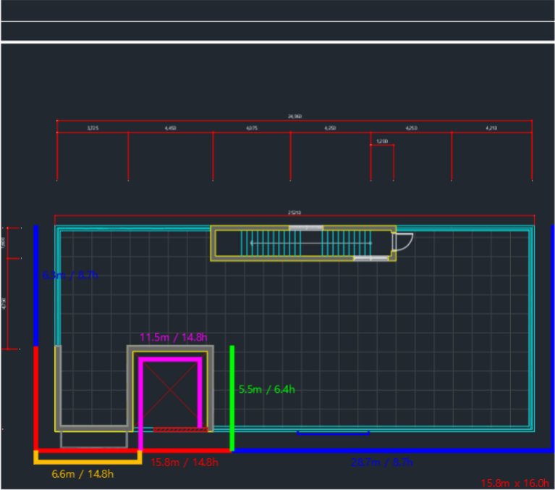The image size is (555, 490).
Task: Select the 3,725 dimension text
Action: pyautogui.click(x=93, y=128)
